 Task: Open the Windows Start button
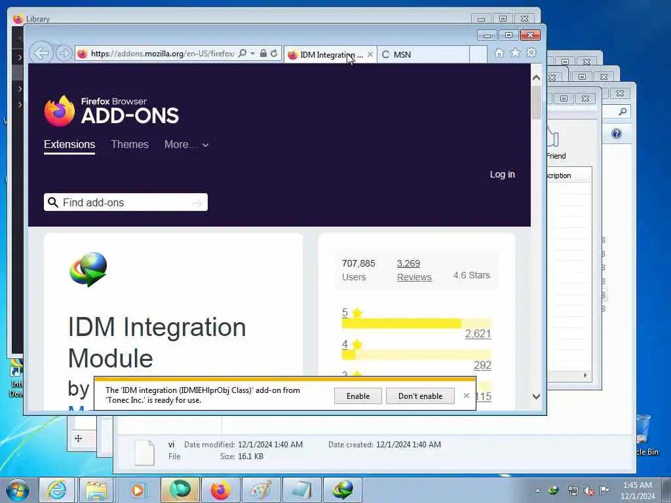[18, 490]
